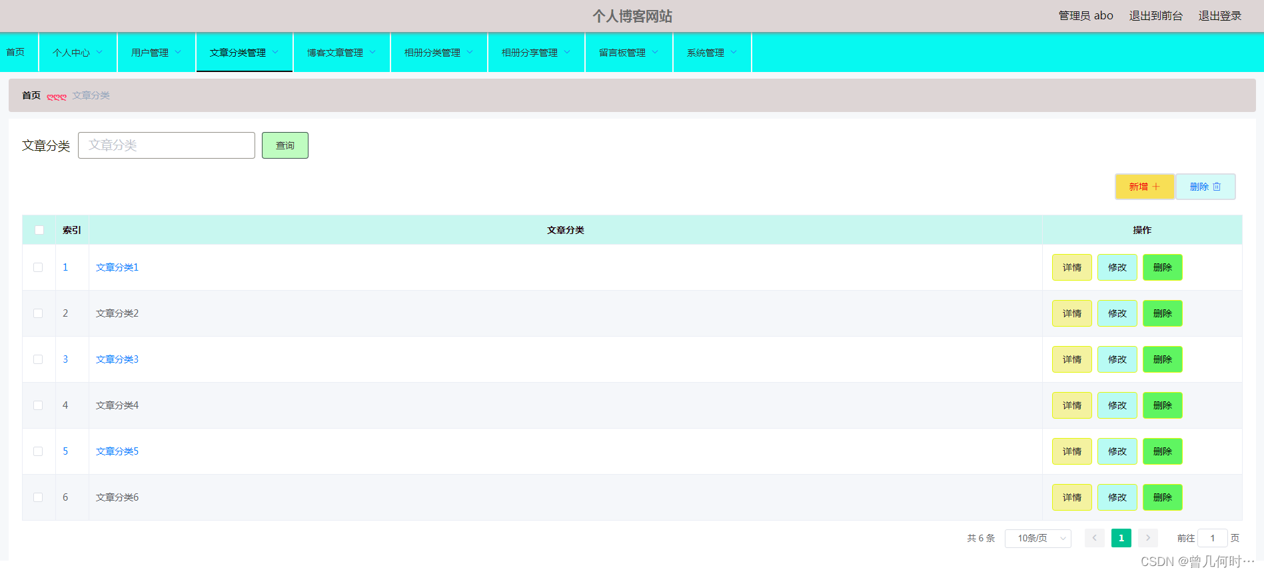Click 修改 for 文章分类3

[1117, 359]
